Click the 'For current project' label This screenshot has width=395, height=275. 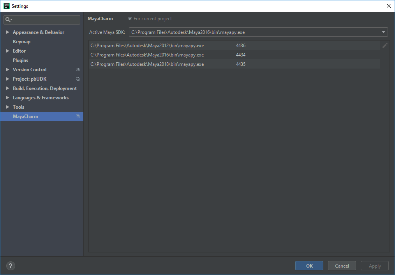pos(153,19)
